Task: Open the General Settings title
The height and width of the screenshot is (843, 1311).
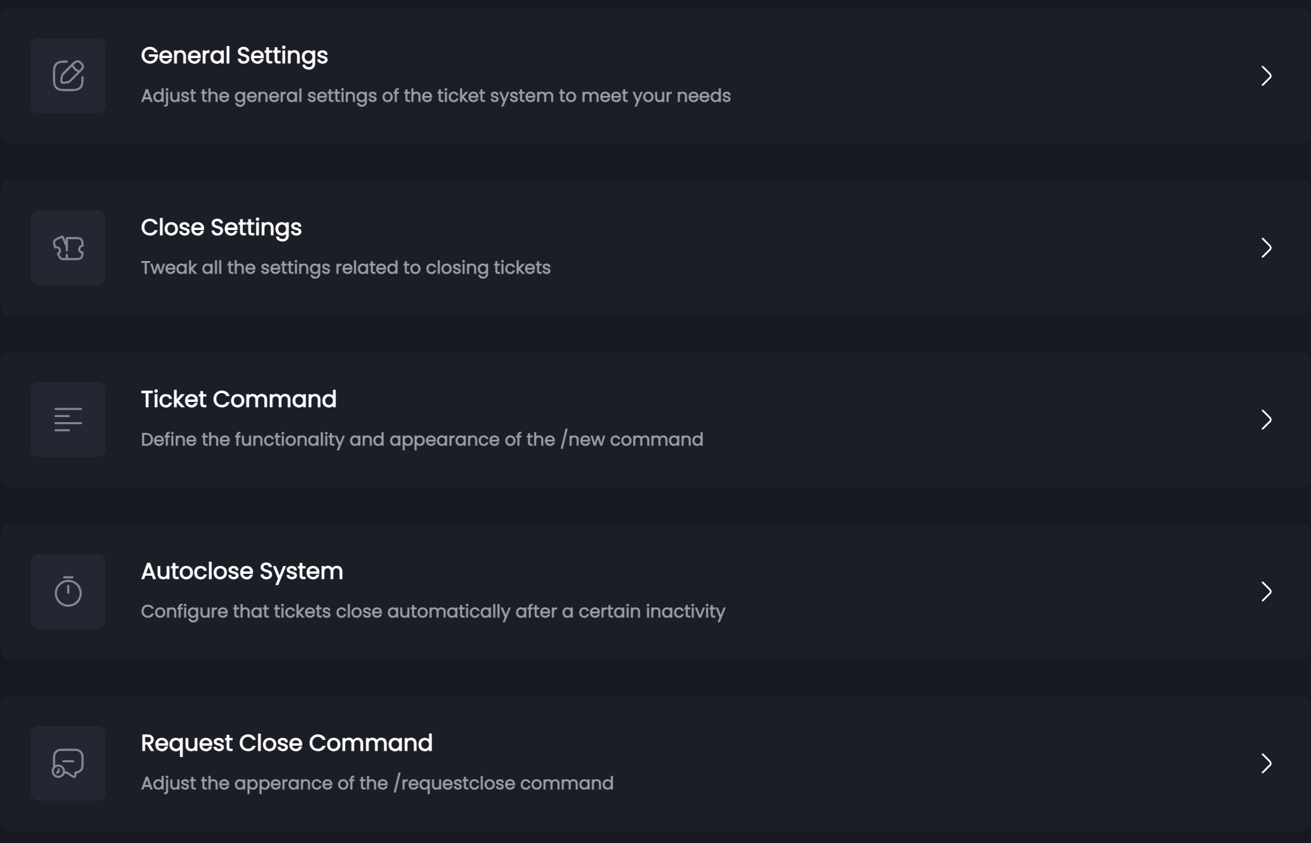Action: [x=234, y=56]
